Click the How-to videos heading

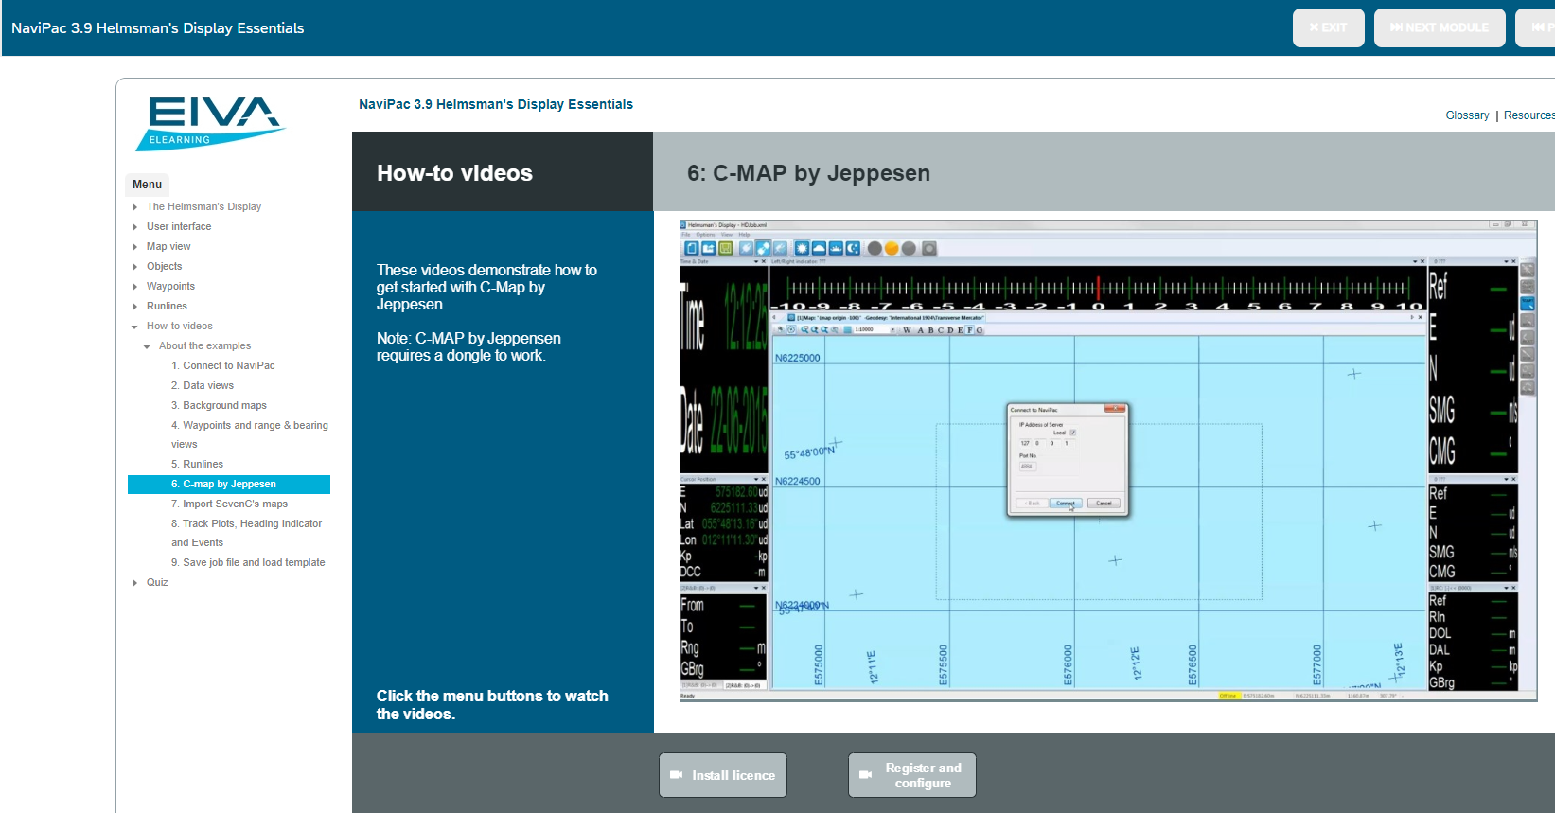click(454, 173)
